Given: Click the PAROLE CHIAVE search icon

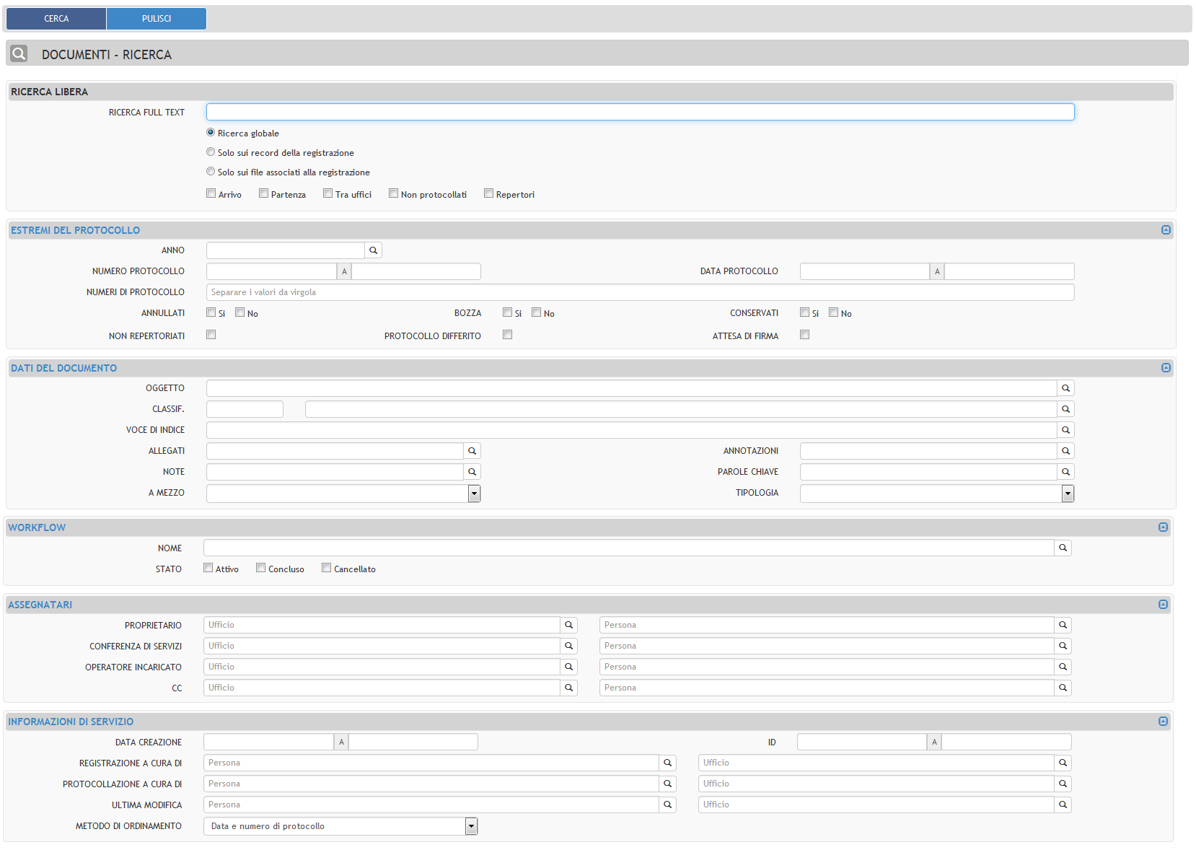Looking at the screenshot, I should tap(1065, 472).
